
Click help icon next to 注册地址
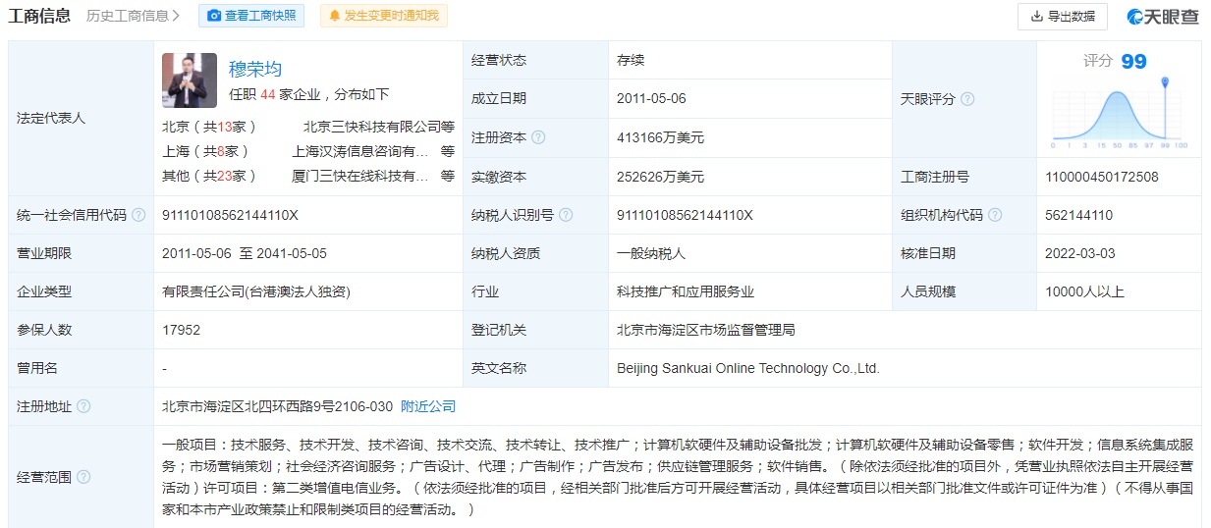83,406
